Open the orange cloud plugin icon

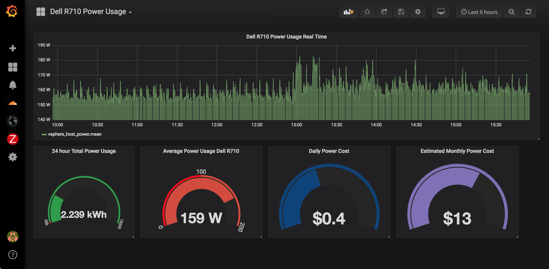pos(13,103)
